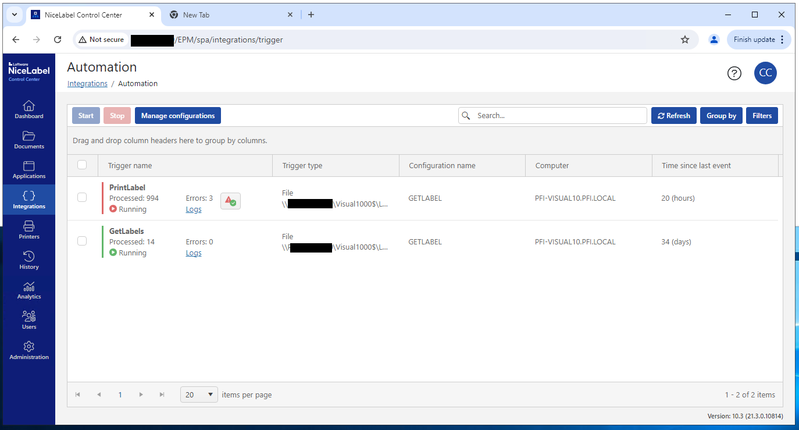Select page number 1 in pager
799x430 pixels.
point(120,395)
